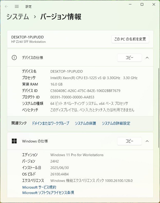Copy the device specifications

click(x=129, y=58)
